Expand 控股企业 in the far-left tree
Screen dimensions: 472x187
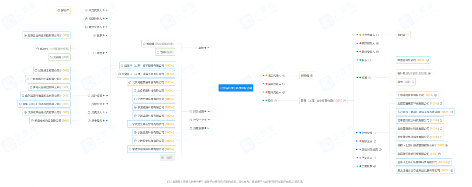coord(89,104)
